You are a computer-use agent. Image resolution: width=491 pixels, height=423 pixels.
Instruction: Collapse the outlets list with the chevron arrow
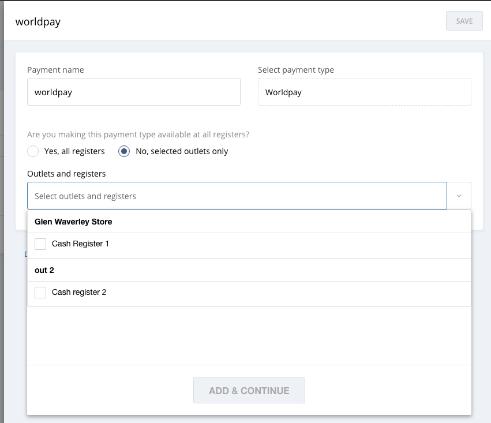pos(459,196)
